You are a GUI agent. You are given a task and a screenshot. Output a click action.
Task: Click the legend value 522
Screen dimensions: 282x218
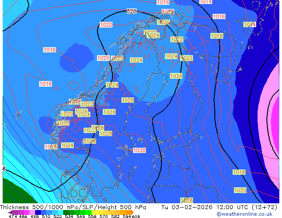point(57,216)
